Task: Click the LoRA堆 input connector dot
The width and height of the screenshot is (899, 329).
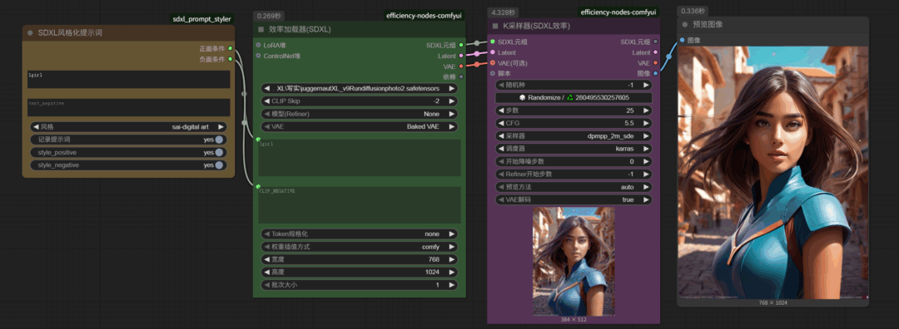Action: click(x=258, y=45)
